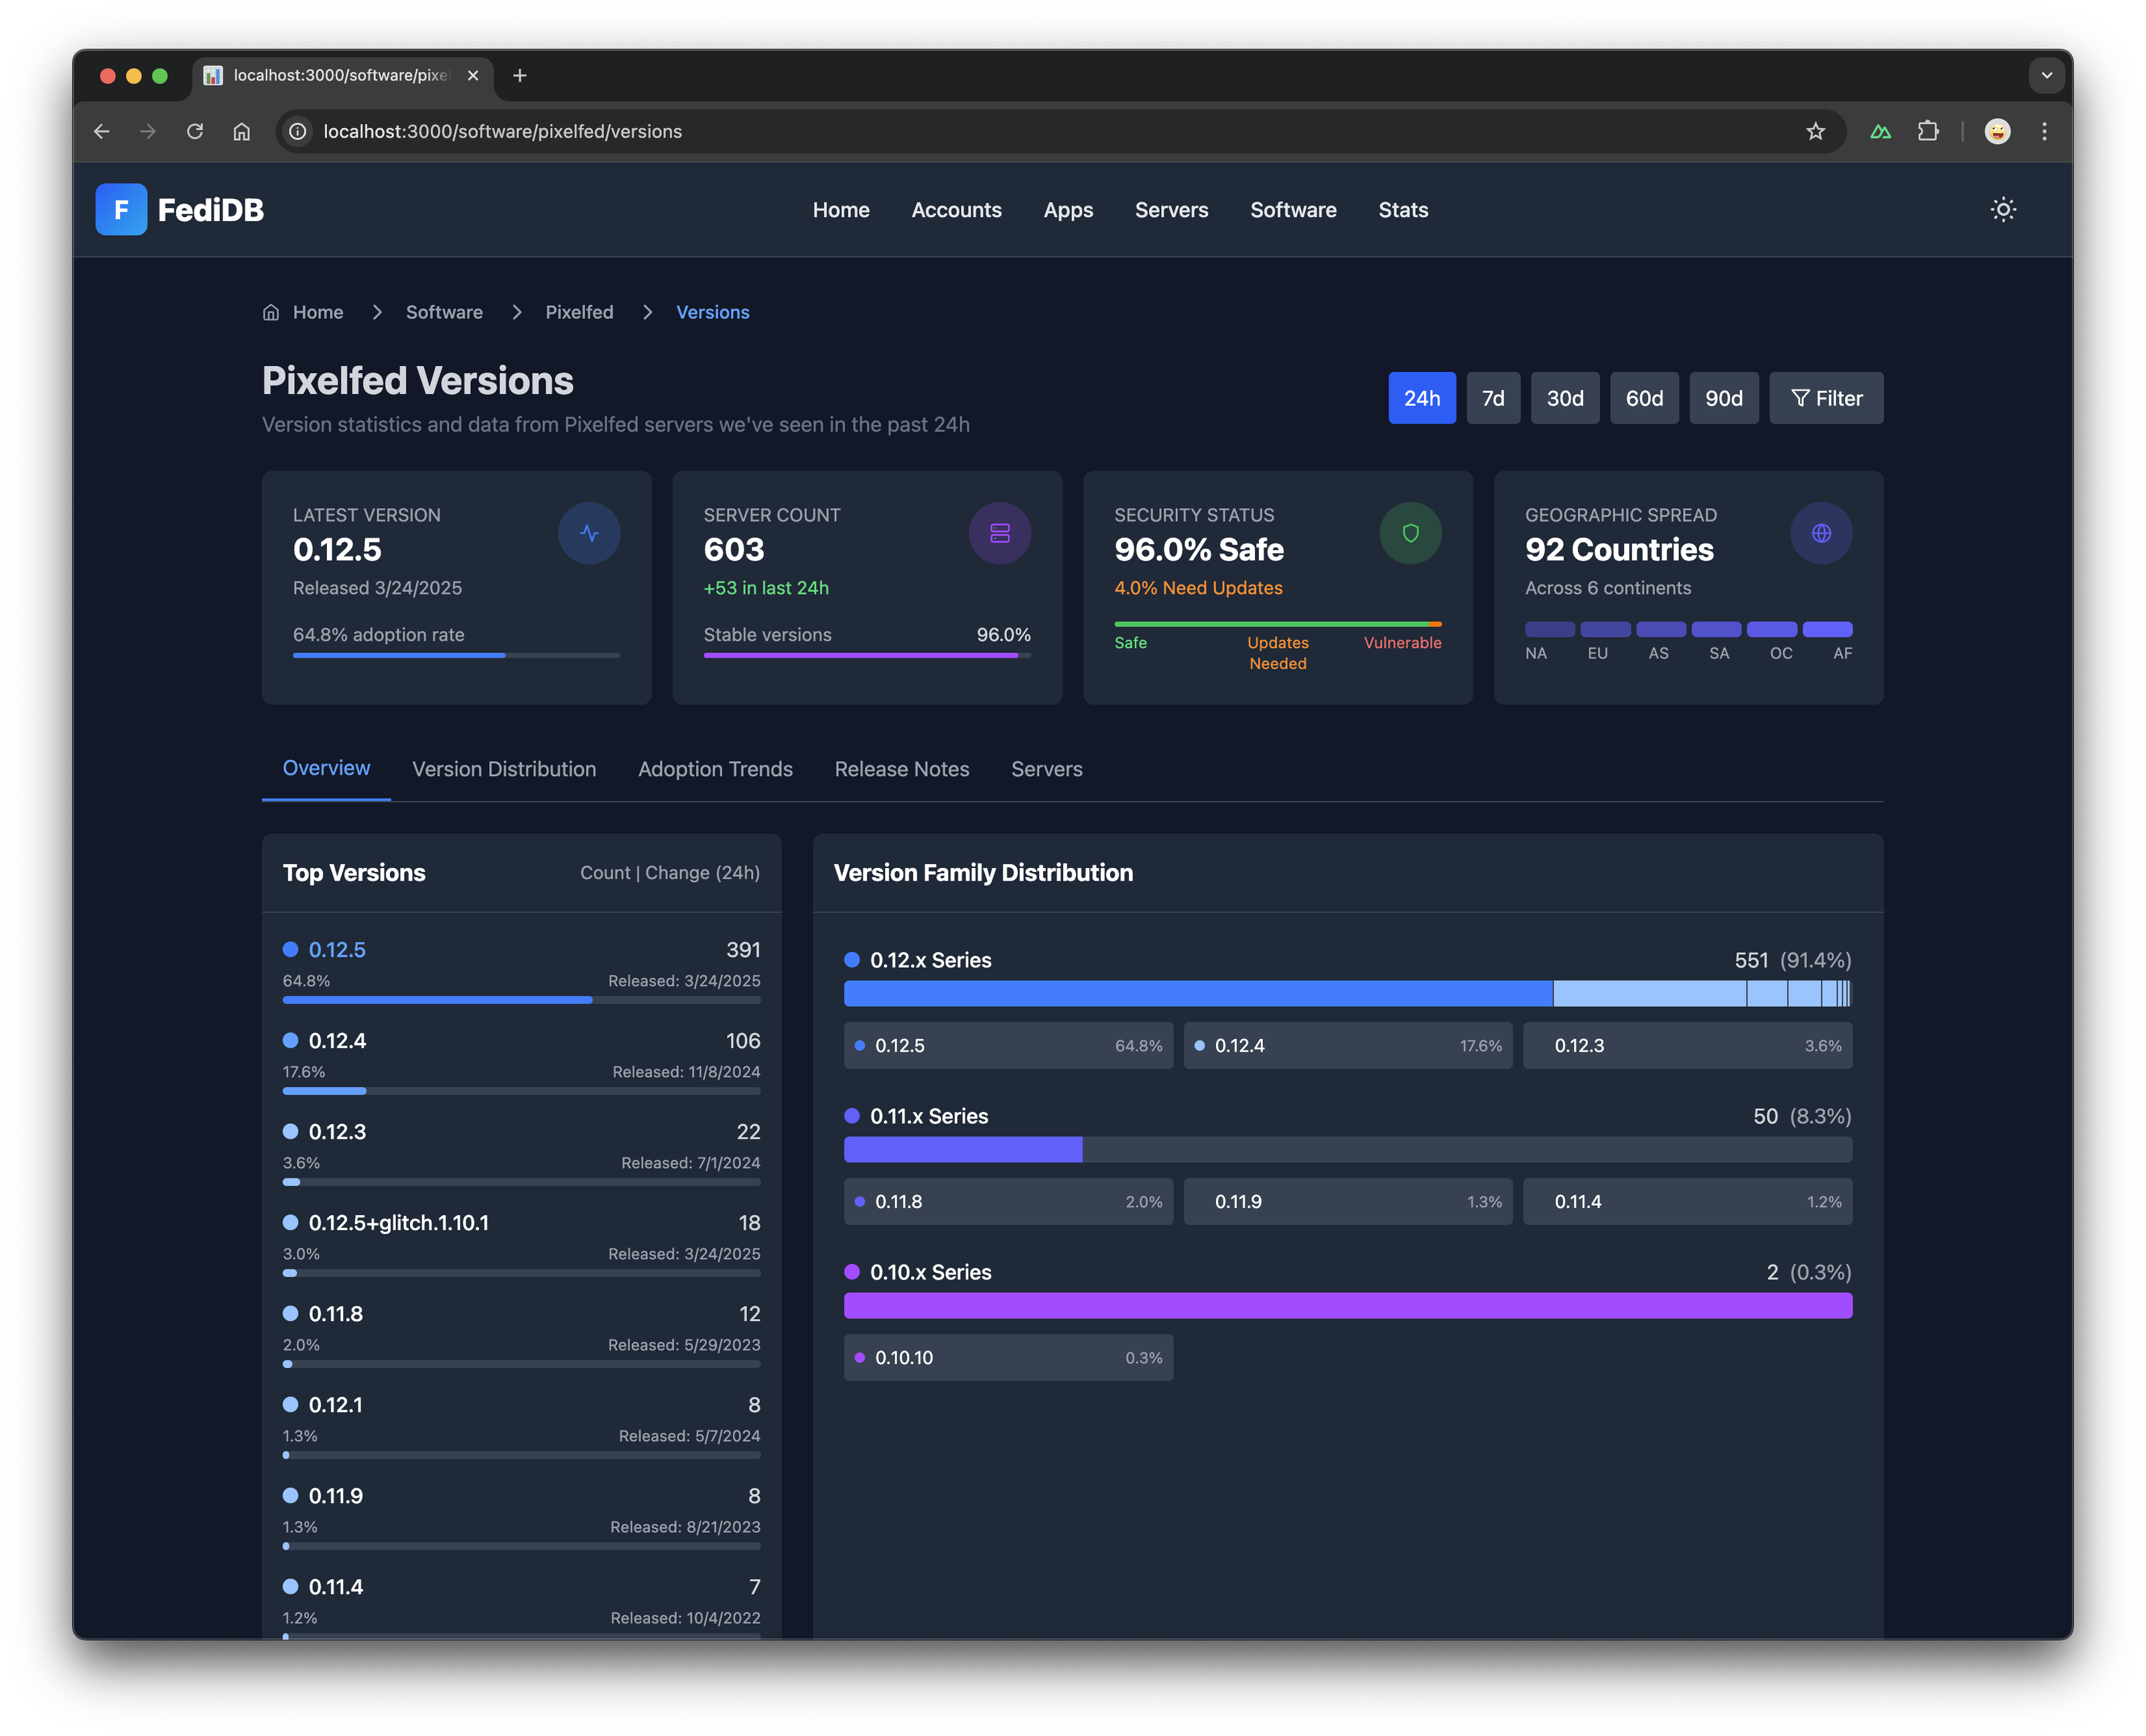Click the globe icon in Geographic Spread card
Screen dimensions: 2146x1736
point(1821,533)
